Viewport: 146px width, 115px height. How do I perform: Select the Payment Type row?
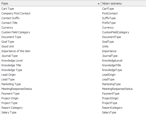[x=73, y=94]
